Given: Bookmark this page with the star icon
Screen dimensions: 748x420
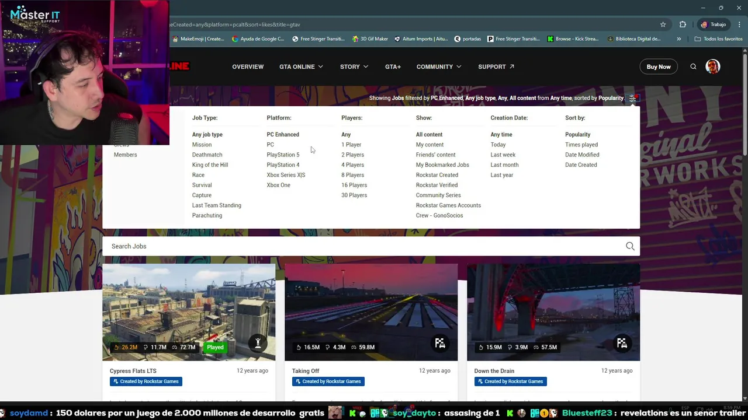Looking at the screenshot, I should pos(663,24).
